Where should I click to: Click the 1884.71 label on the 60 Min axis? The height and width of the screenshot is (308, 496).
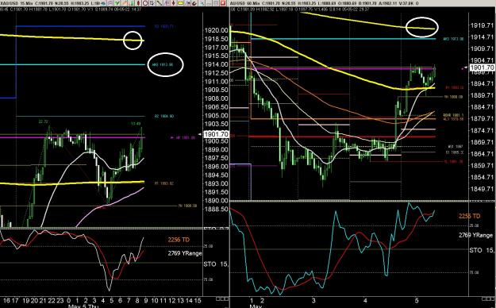tap(483, 107)
